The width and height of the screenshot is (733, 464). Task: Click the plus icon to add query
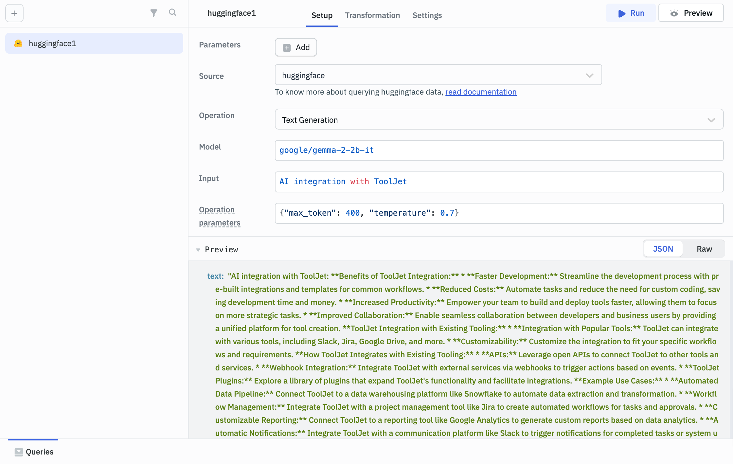click(14, 13)
